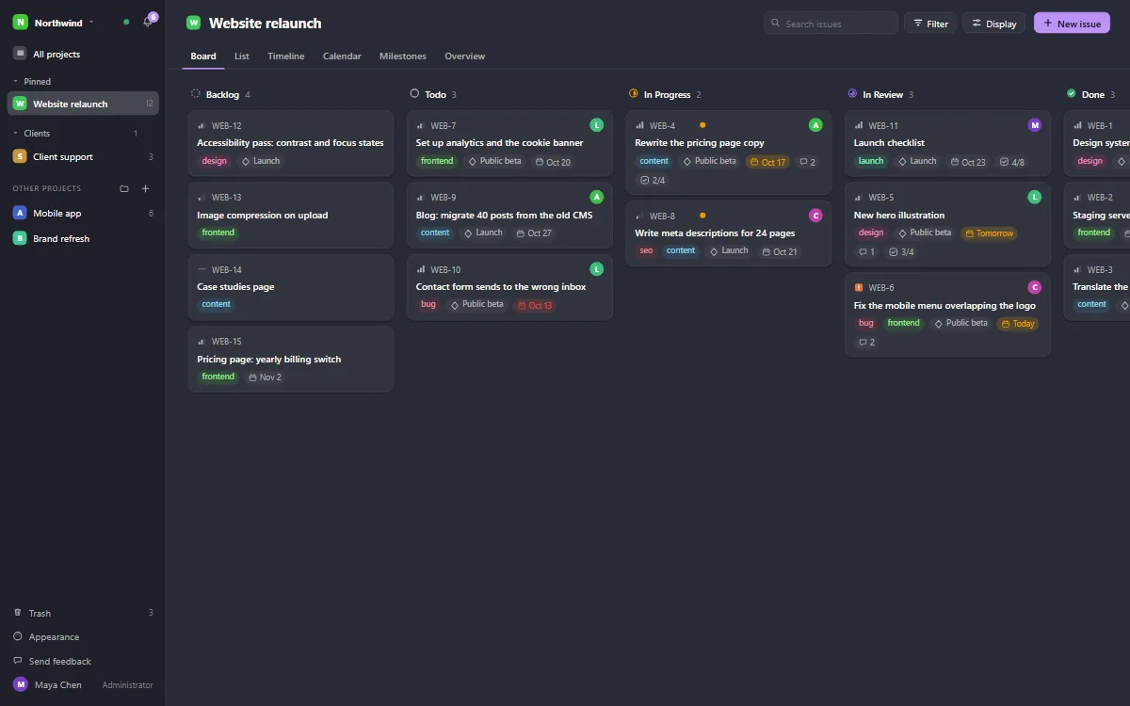Add a project with the plus icon
1130x706 pixels.
[146, 188]
